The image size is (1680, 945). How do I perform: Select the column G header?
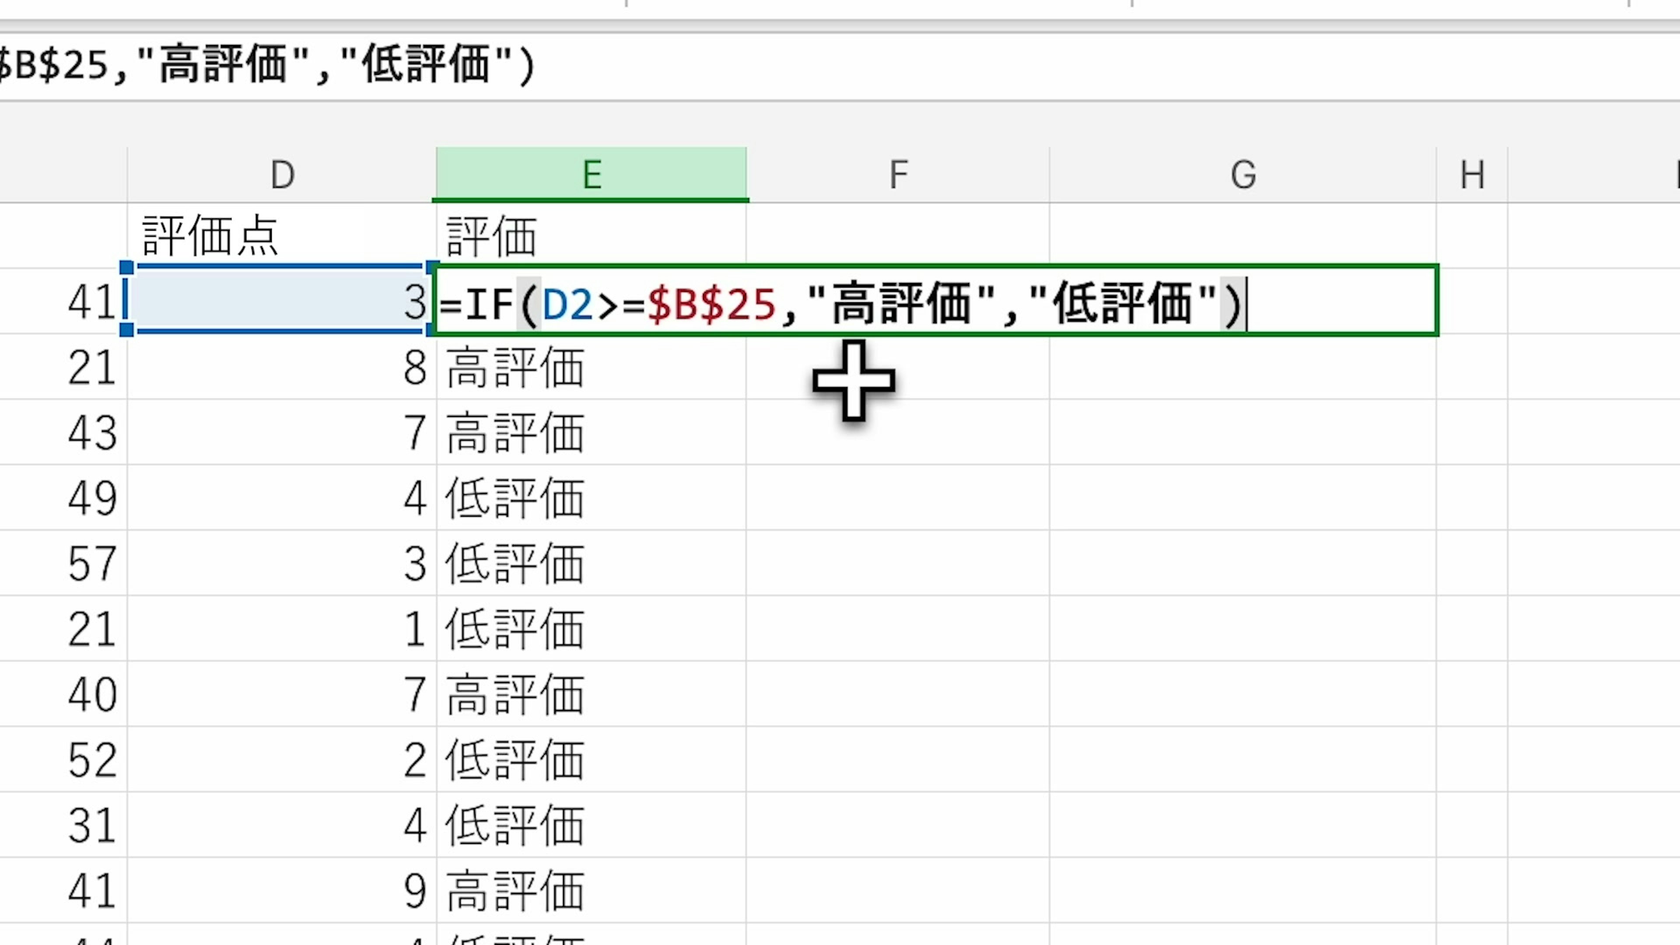click(1242, 175)
